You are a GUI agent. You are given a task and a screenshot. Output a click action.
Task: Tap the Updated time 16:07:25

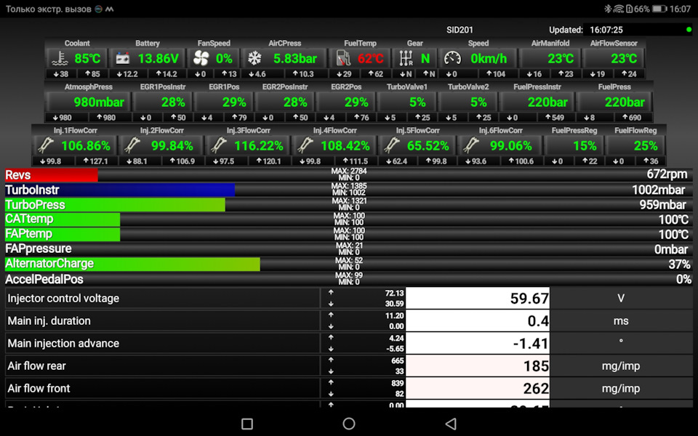point(606,30)
